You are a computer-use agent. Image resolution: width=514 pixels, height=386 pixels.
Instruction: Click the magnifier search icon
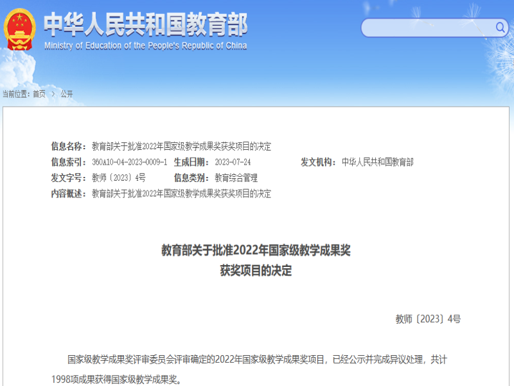tap(500, 28)
